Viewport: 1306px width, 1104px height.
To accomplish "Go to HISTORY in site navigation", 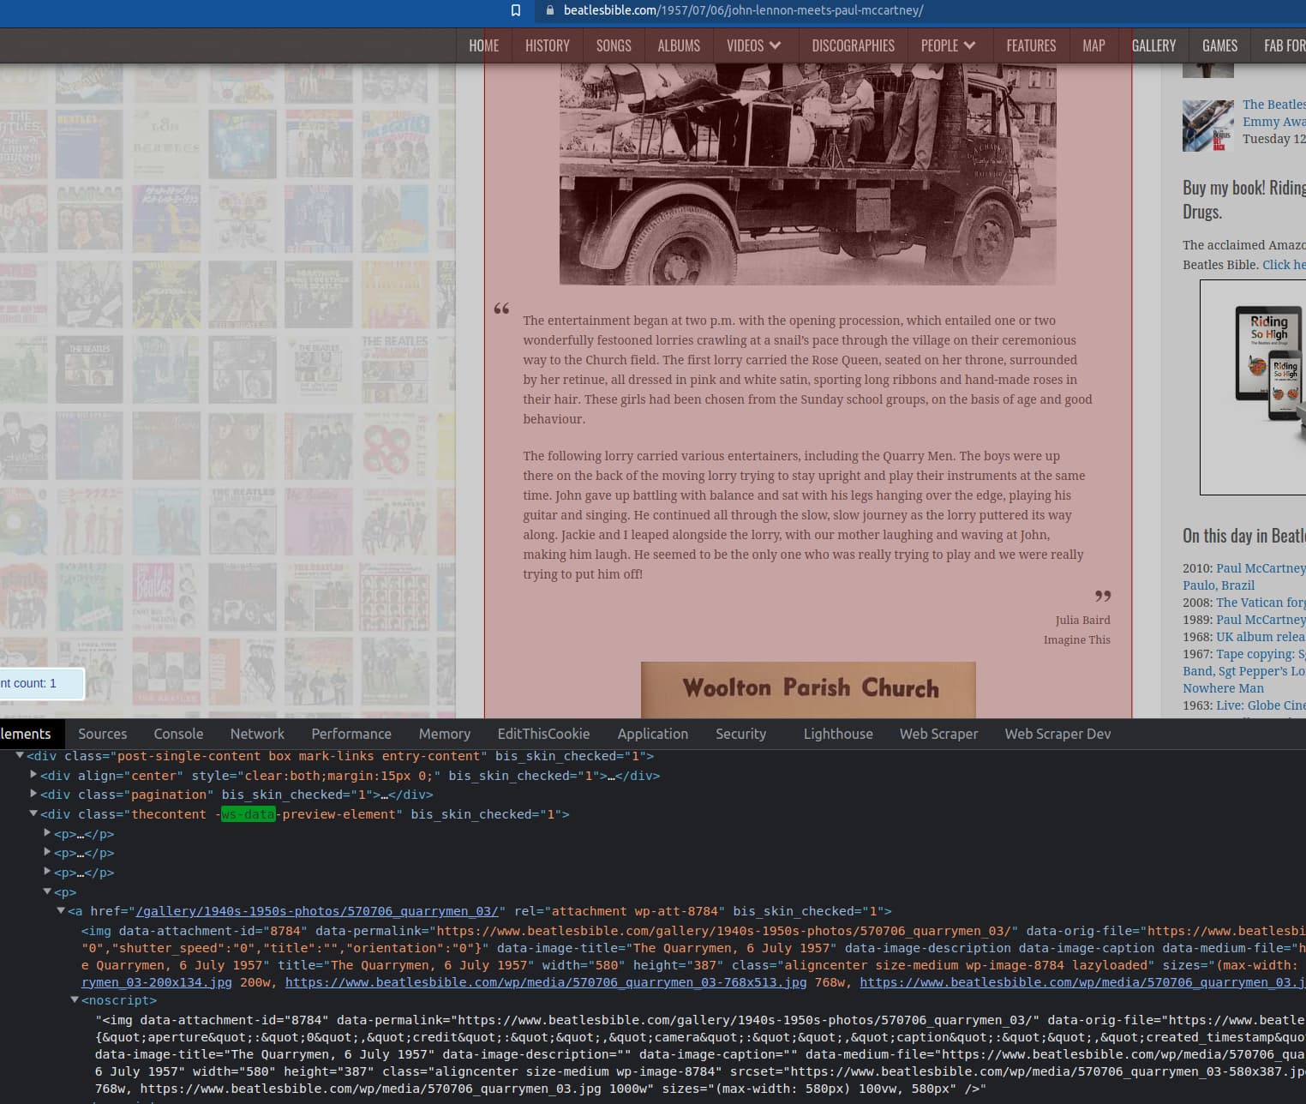I will [547, 45].
